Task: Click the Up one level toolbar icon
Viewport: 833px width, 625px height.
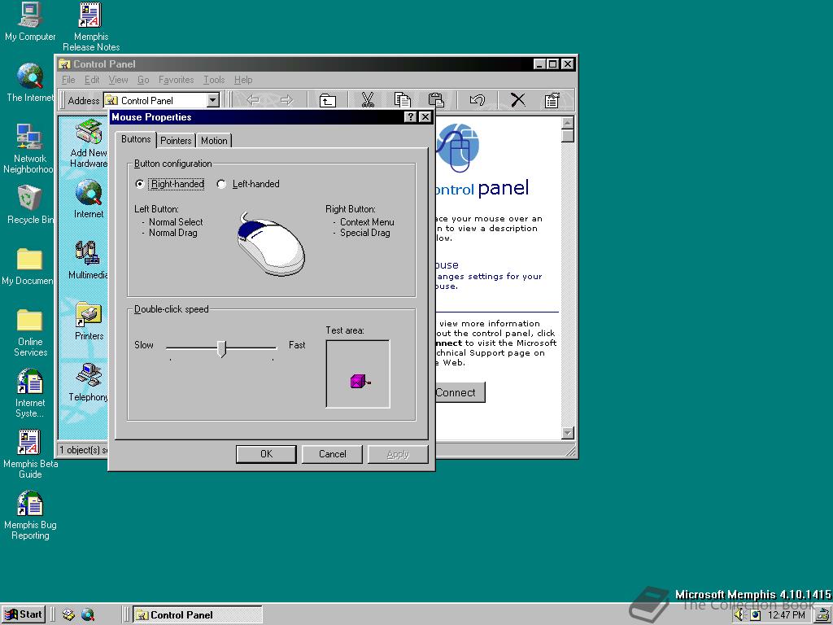Action: [328, 100]
